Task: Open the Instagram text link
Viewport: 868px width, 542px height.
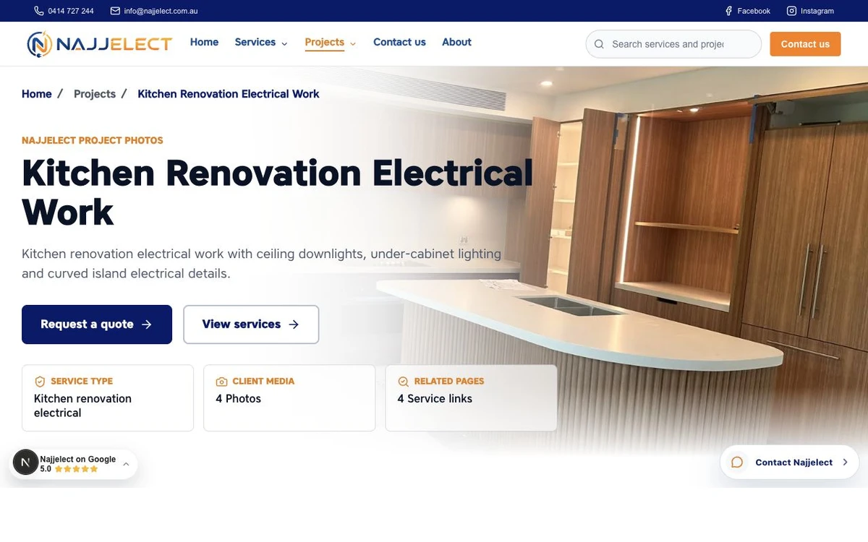Action: (x=817, y=11)
